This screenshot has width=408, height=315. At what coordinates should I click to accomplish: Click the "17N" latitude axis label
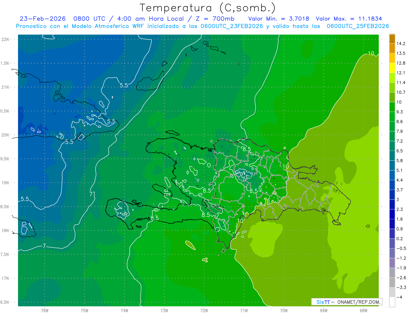tap(5, 279)
